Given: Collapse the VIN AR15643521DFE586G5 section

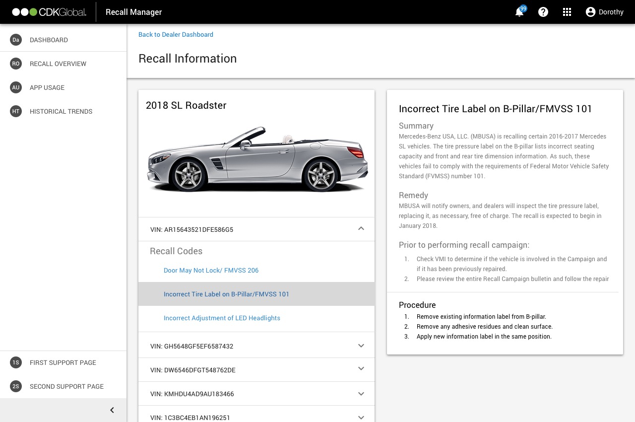Looking at the screenshot, I should (361, 229).
